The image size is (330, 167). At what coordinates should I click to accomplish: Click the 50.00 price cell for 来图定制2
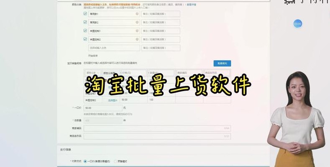tap(134, 100)
